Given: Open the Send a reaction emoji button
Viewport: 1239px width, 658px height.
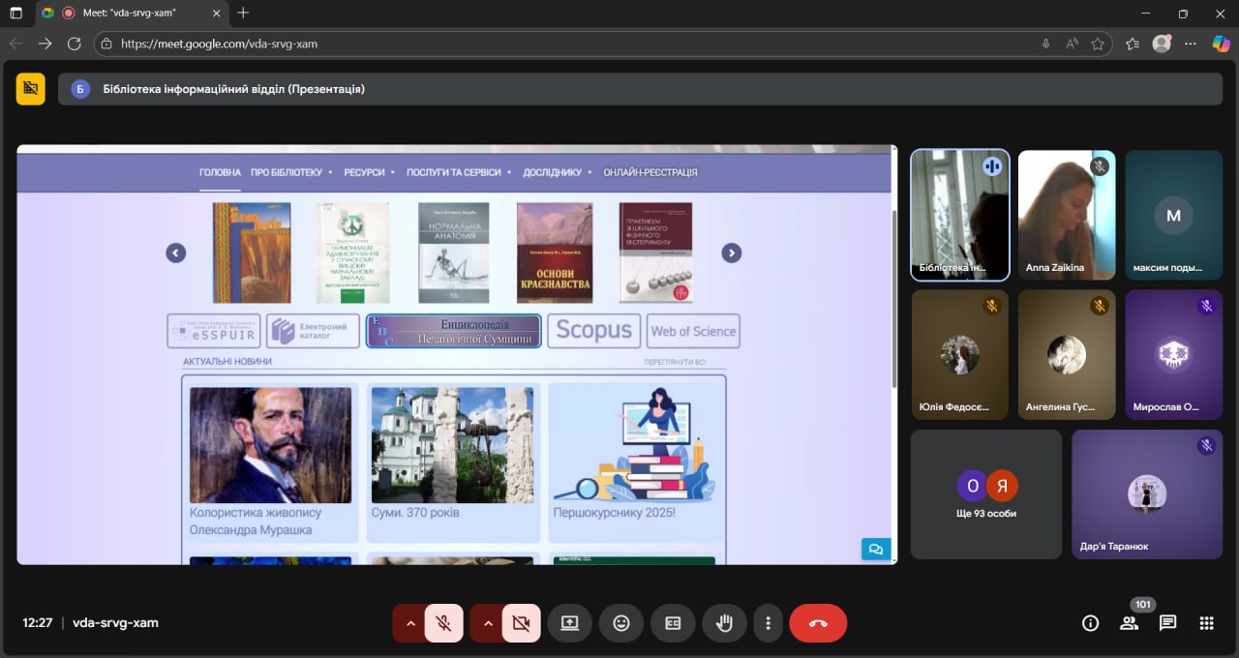Looking at the screenshot, I should pyautogui.click(x=621, y=623).
